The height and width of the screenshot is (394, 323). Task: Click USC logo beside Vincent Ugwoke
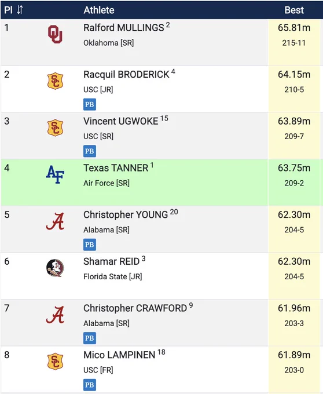click(x=55, y=127)
